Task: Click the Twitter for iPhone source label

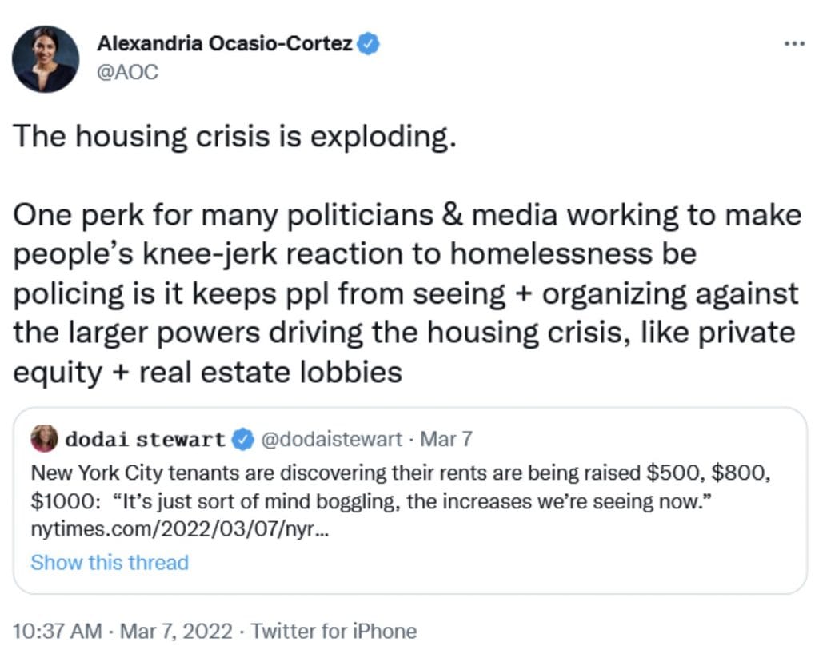Action: click(334, 631)
